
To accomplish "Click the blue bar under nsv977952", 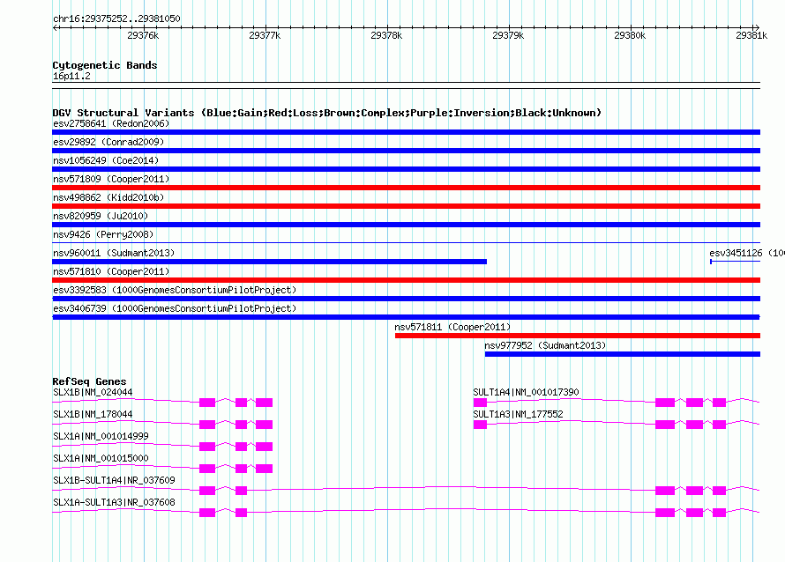I will click(623, 354).
